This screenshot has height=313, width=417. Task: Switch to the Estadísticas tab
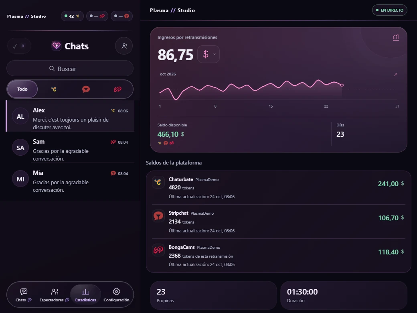tap(85, 295)
